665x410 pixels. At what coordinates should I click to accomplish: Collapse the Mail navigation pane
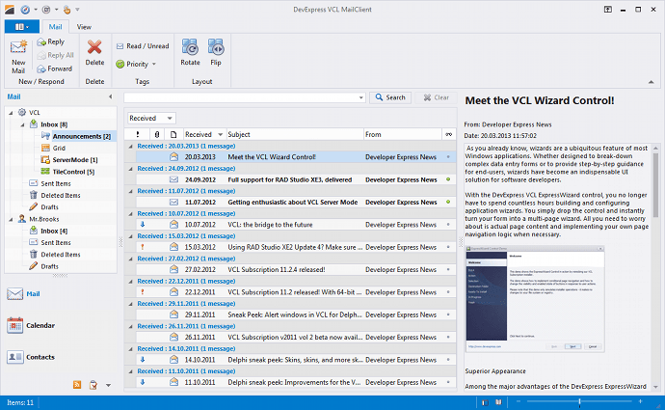pos(110,96)
